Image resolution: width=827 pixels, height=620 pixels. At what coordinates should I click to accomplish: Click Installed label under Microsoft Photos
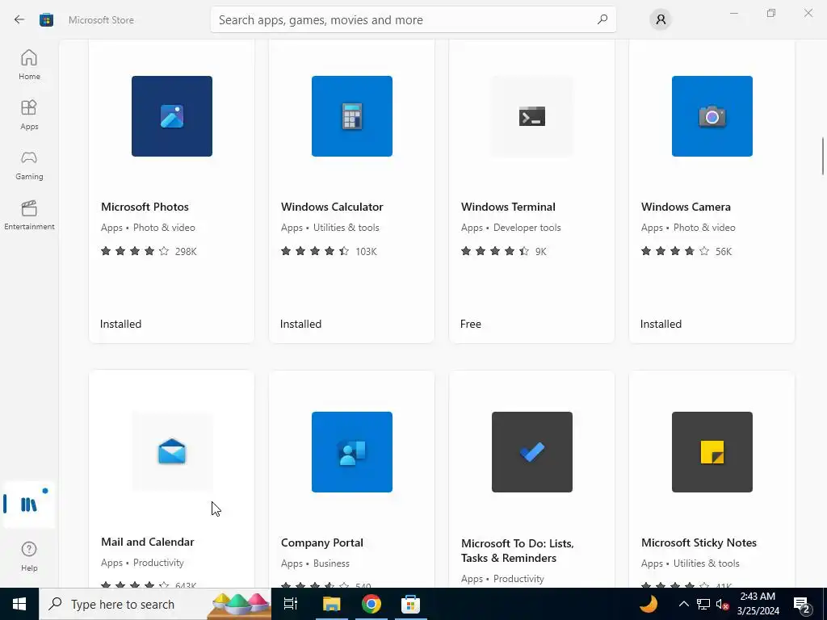(x=121, y=324)
